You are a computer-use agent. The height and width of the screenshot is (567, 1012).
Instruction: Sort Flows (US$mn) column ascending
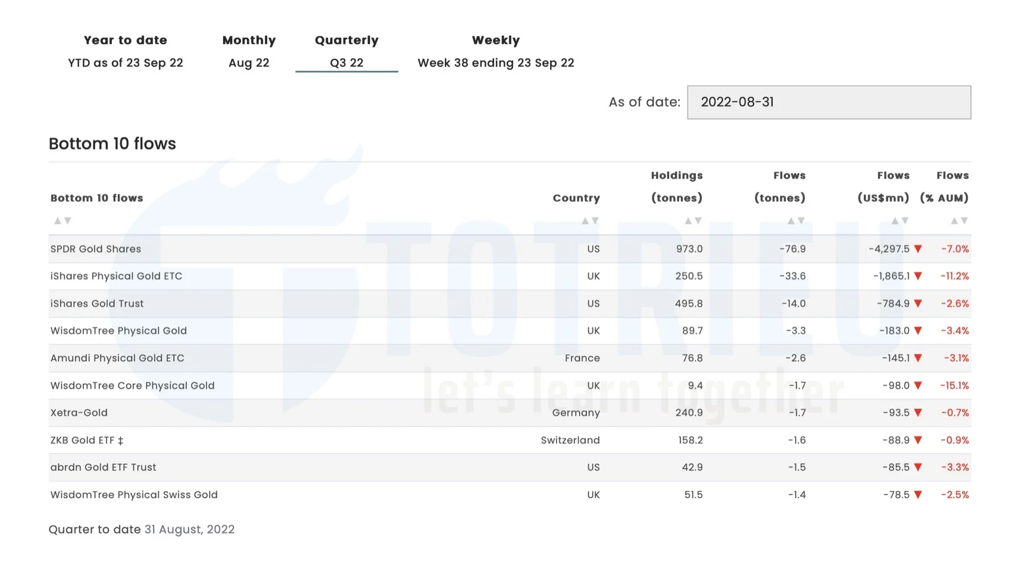(x=895, y=221)
